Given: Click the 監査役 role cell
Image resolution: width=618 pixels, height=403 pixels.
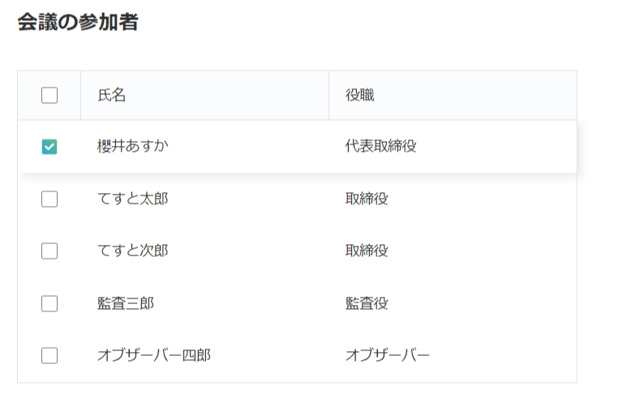Looking at the screenshot, I should [x=367, y=303].
